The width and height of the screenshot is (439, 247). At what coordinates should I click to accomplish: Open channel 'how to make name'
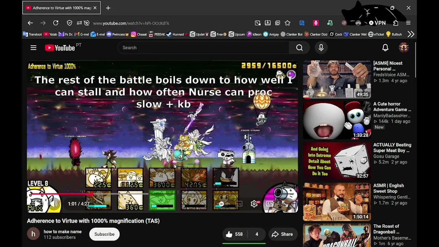point(62,232)
